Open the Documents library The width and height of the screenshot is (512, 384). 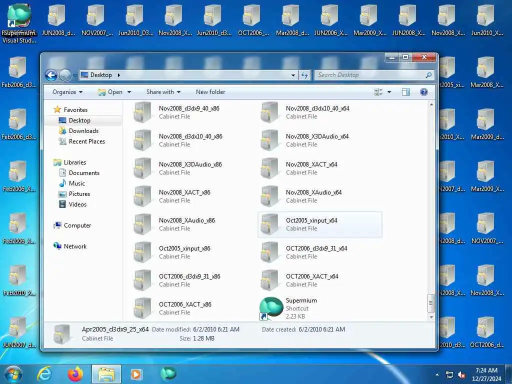[84, 173]
